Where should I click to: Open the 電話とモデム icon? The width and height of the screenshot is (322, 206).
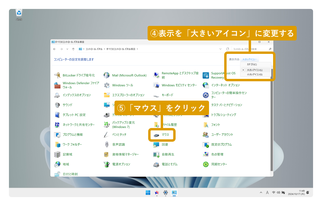pos(156,164)
